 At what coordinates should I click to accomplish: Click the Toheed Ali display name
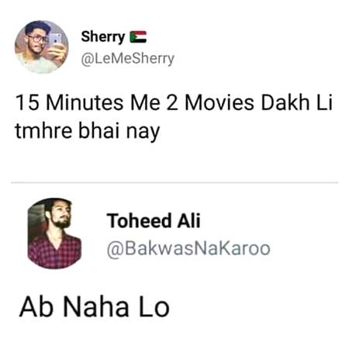tap(154, 221)
